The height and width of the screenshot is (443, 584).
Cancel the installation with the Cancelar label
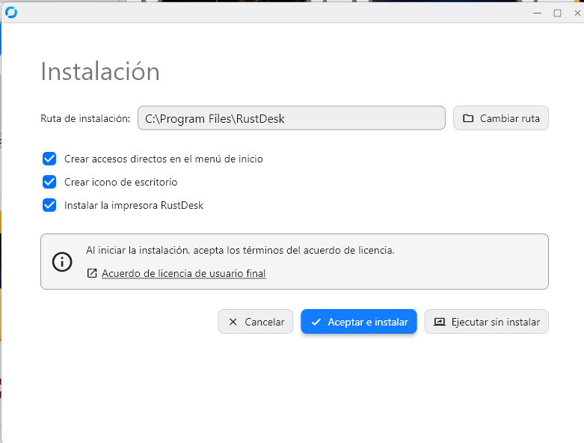click(264, 322)
